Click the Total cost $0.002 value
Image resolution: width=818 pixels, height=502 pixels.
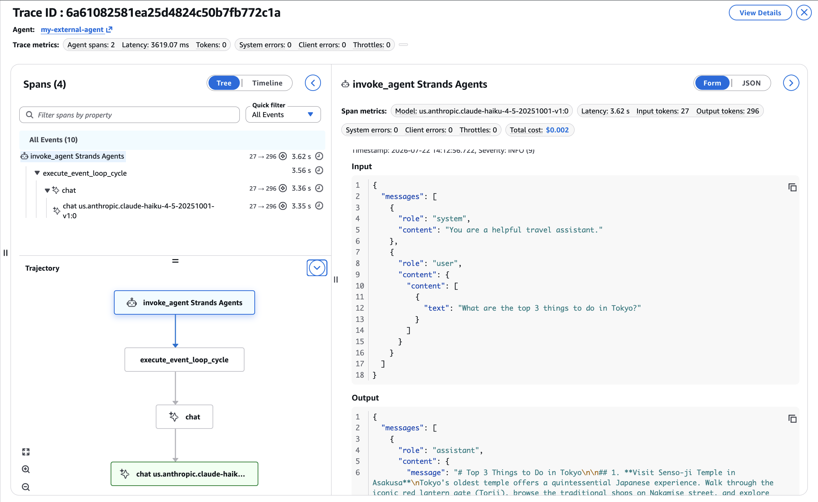click(x=557, y=130)
